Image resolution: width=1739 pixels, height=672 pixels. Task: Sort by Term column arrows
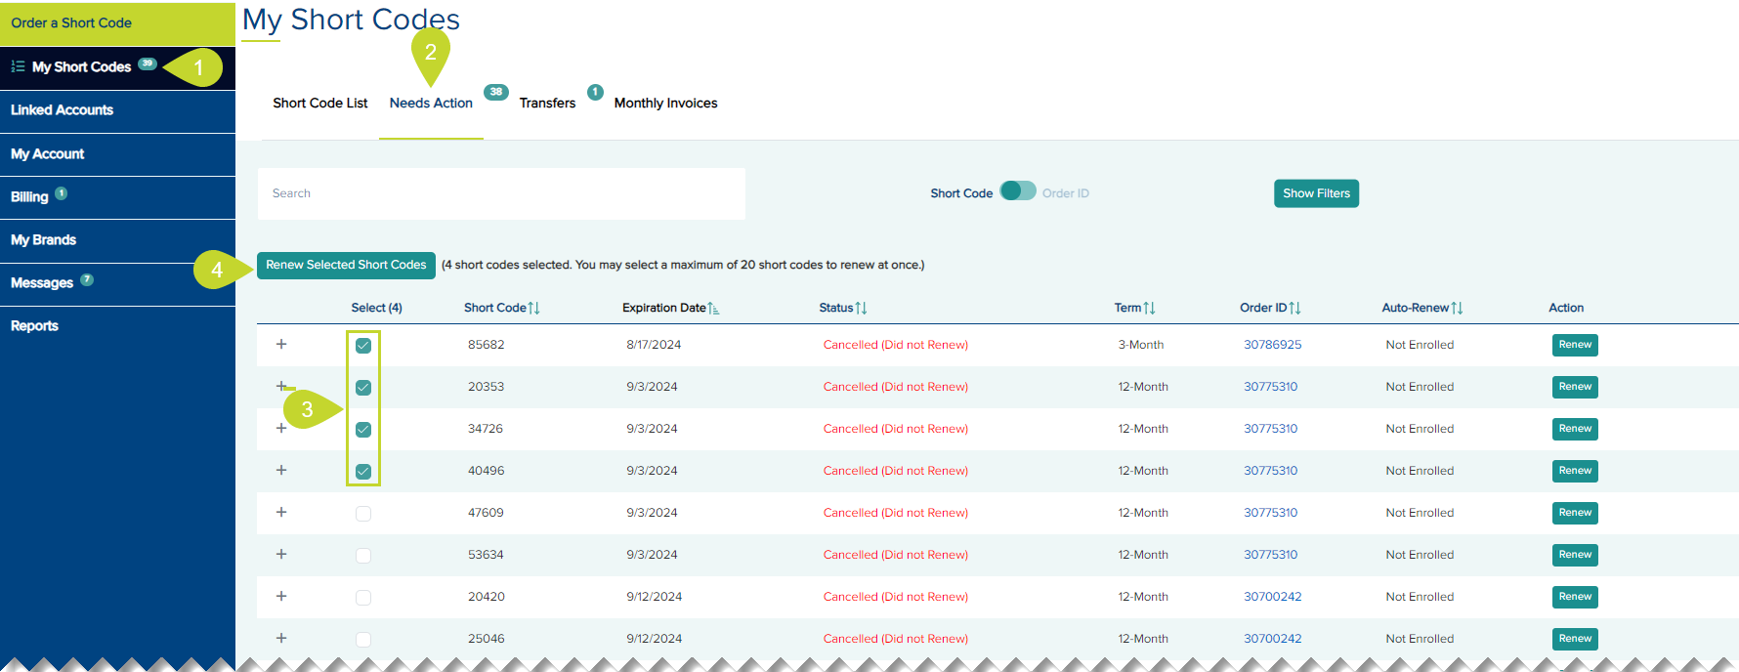click(x=1149, y=308)
